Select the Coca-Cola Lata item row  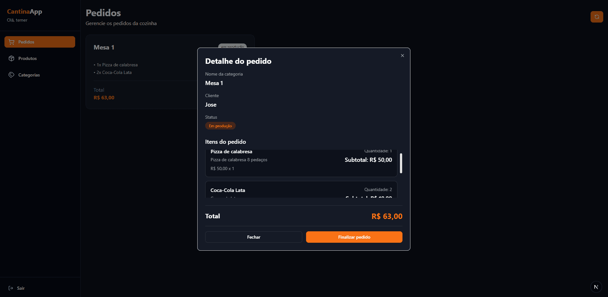click(301, 190)
